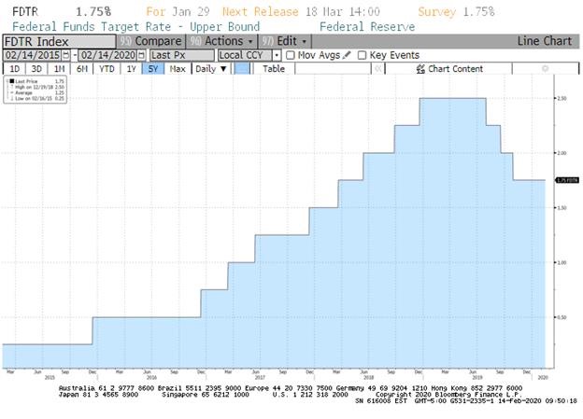Click the blue chart type icon
583x419 pixels.
click(242, 69)
